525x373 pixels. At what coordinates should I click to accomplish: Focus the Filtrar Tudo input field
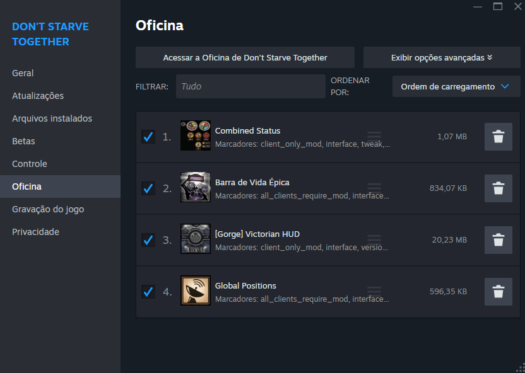tap(251, 86)
